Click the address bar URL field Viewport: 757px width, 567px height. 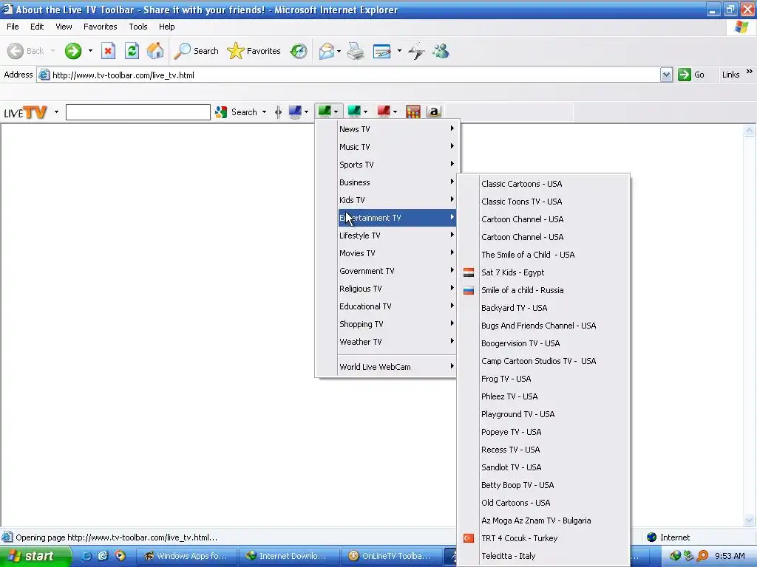[347, 75]
